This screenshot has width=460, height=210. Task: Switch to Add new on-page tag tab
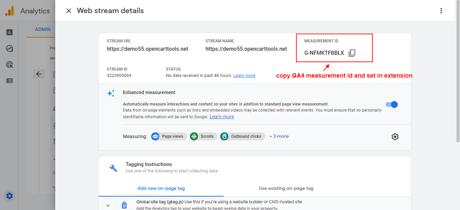pos(161,188)
